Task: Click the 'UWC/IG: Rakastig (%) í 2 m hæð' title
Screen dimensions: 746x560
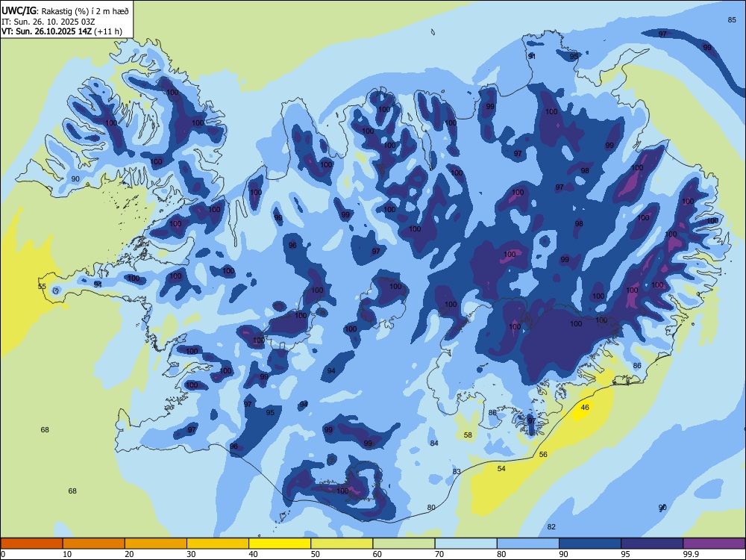Action: [65, 10]
